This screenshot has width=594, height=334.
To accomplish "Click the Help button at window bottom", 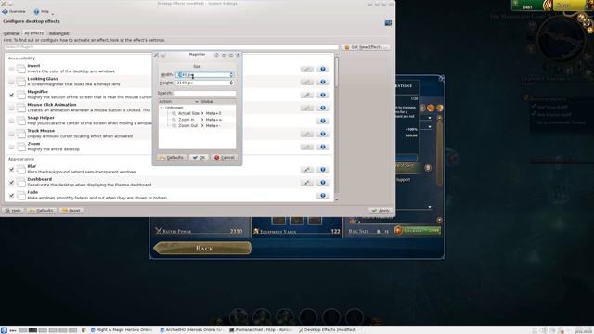I will [x=13, y=211].
